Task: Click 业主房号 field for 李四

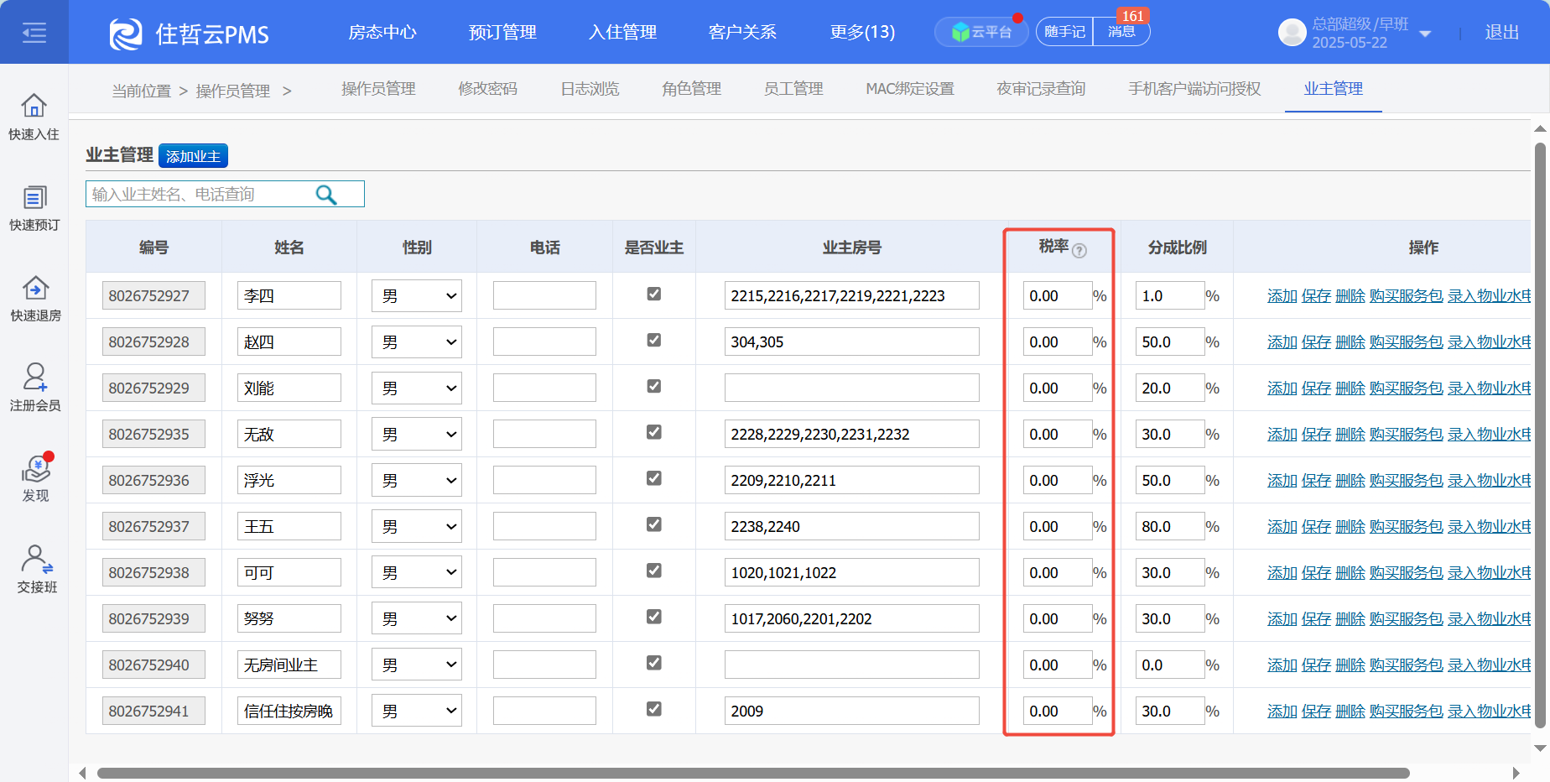Action: [851, 295]
